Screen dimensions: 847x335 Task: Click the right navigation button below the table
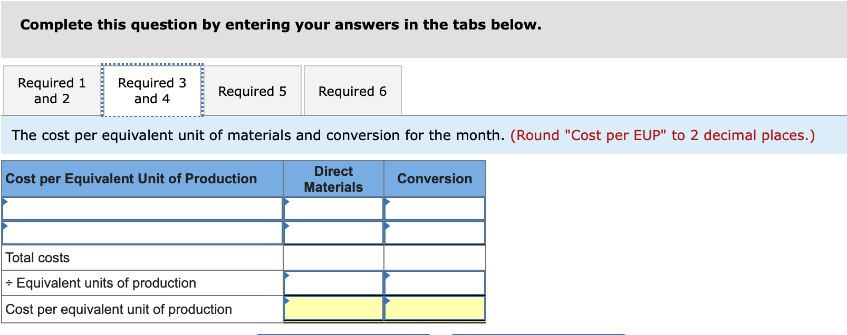point(539,333)
